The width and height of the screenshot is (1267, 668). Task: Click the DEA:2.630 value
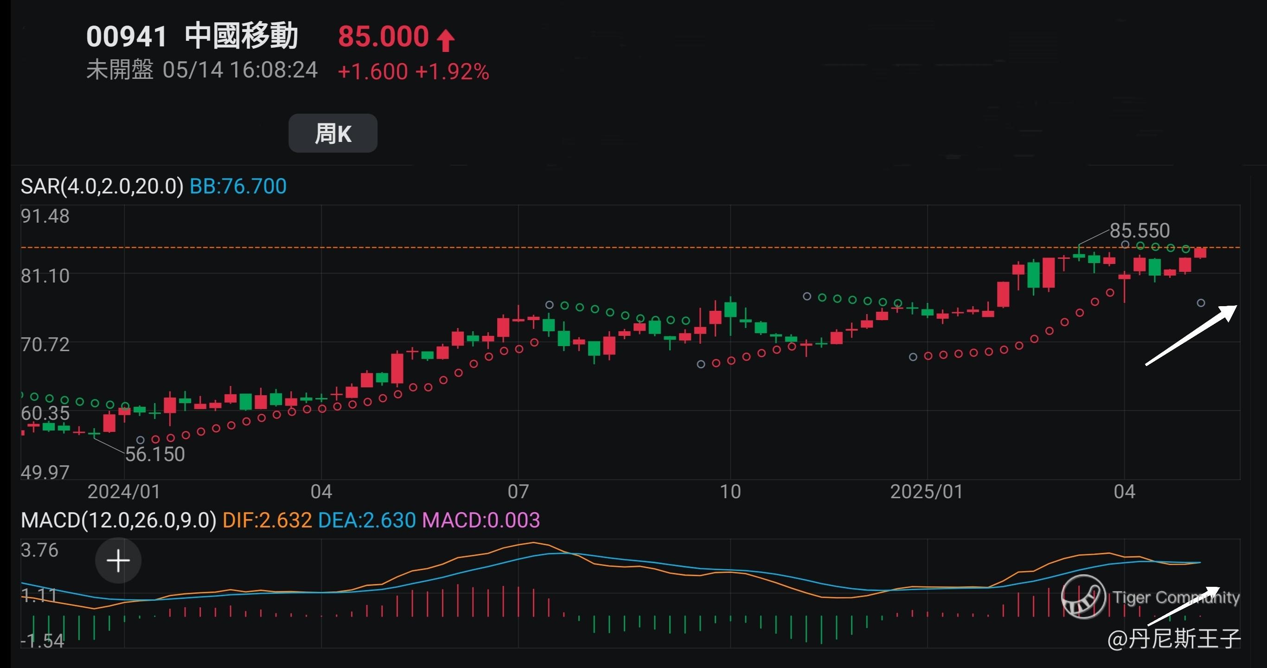[367, 520]
